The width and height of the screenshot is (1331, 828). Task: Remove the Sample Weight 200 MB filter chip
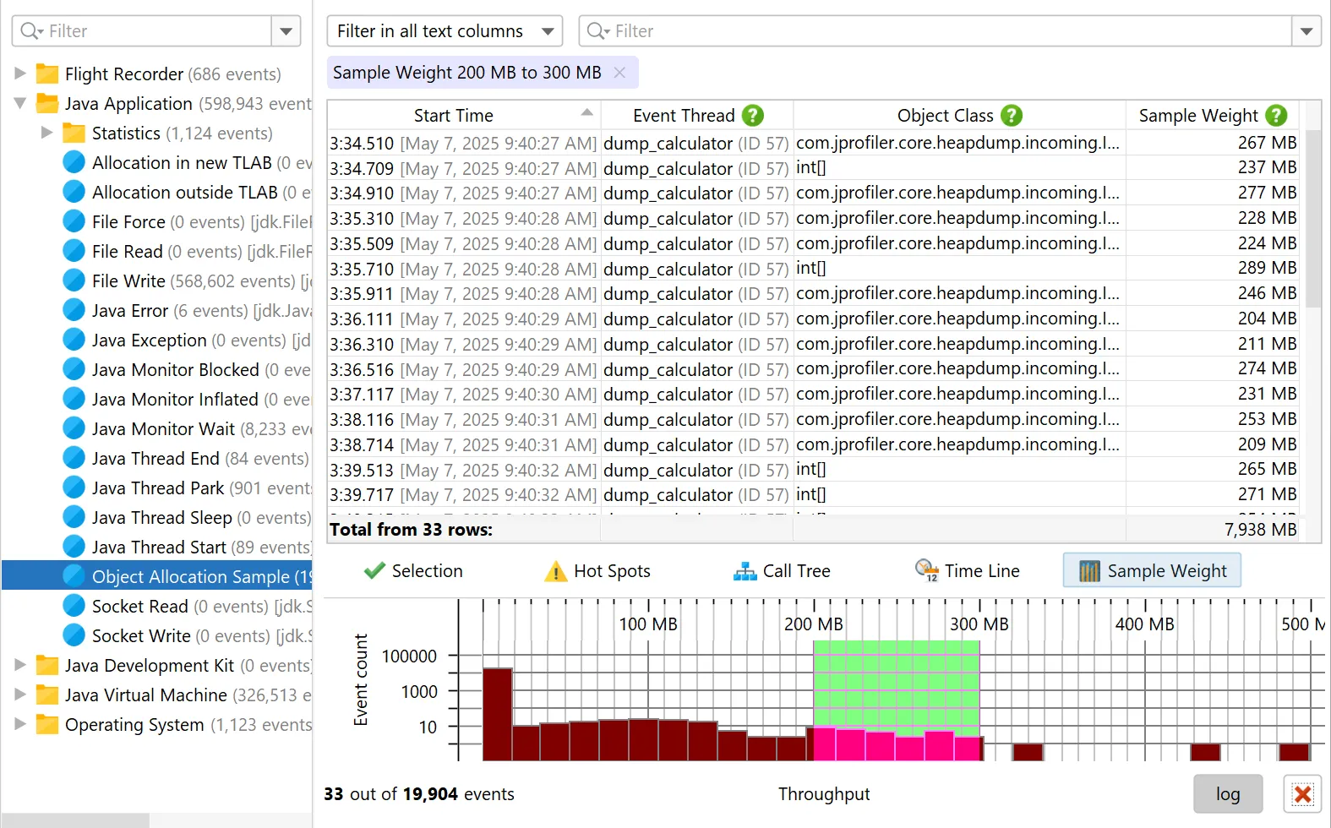click(x=619, y=73)
